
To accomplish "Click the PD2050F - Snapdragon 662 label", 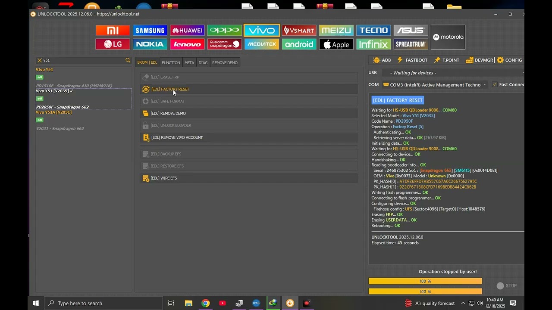I will point(63,107).
